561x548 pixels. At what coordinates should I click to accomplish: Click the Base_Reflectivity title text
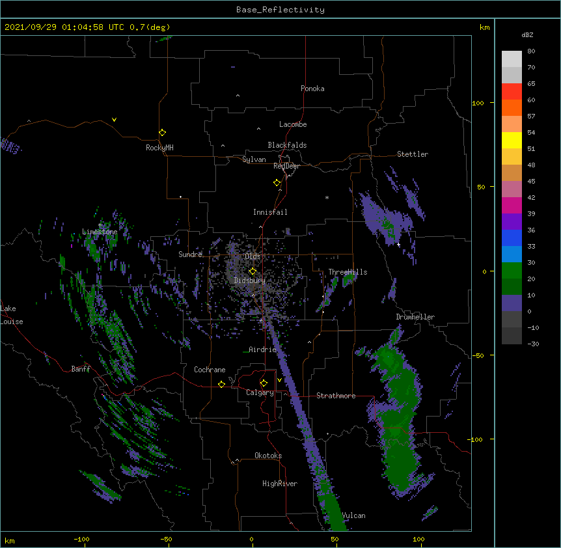[x=280, y=10]
